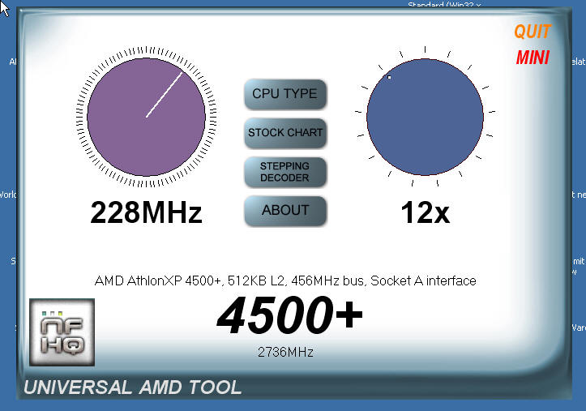Launch the STEPPING DECODER
Viewport: 586px width, 411px height.
(285, 172)
